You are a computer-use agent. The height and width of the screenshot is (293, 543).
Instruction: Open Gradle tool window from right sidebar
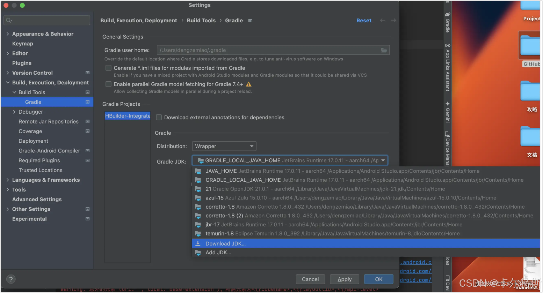[x=447, y=23]
